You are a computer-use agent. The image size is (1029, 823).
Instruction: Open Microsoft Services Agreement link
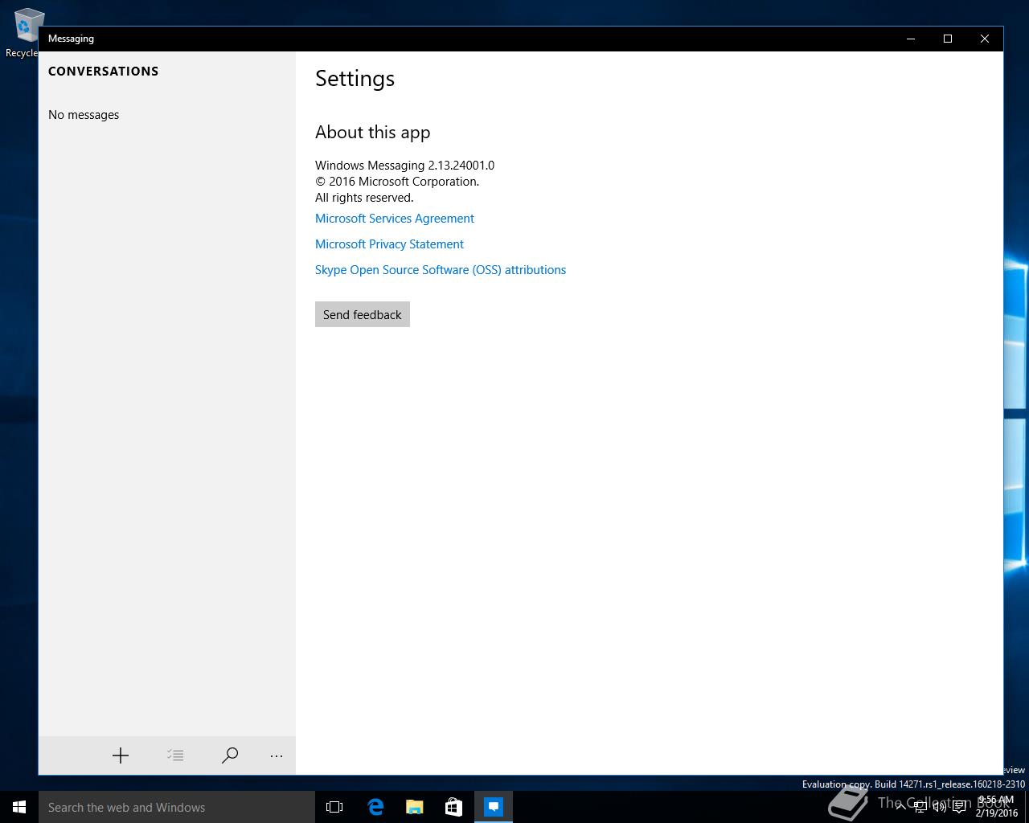point(395,219)
